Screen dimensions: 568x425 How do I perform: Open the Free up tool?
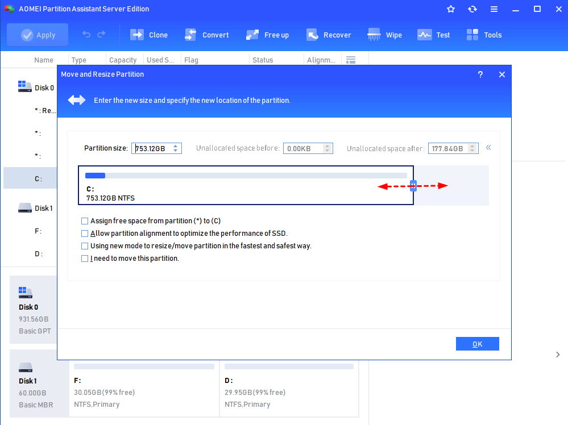[267, 35]
